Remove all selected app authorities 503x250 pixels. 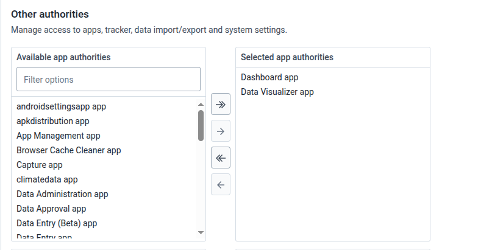pos(220,158)
